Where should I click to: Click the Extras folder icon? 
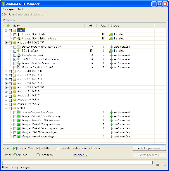point(14,108)
